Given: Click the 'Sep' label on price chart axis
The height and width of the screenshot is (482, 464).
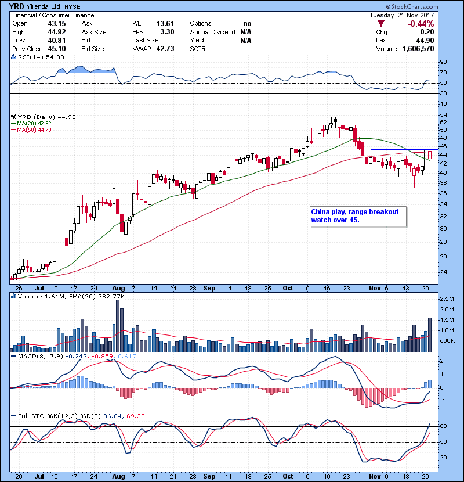Looking at the screenshot, I should (x=209, y=288).
